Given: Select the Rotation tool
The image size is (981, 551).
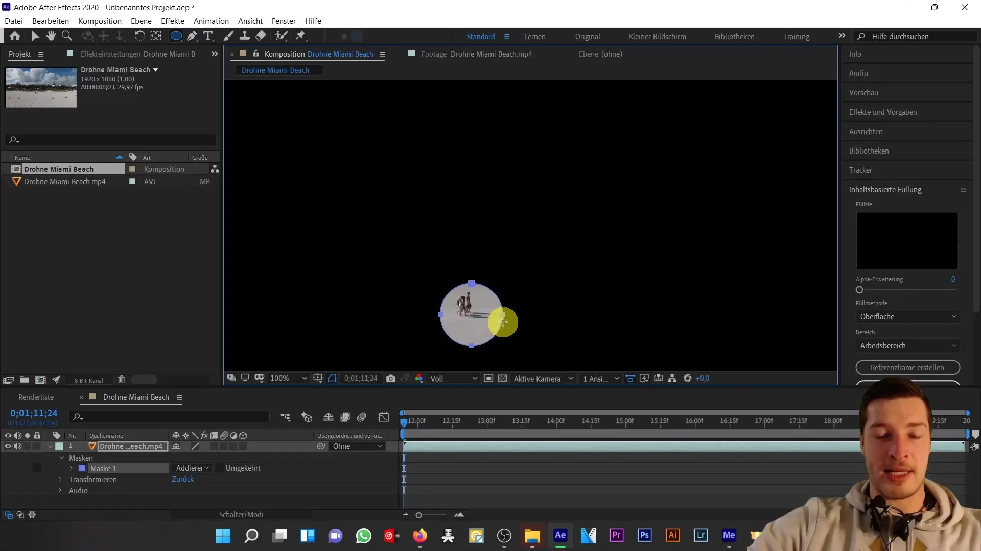Looking at the screenshot, I should tap(139, 36).
